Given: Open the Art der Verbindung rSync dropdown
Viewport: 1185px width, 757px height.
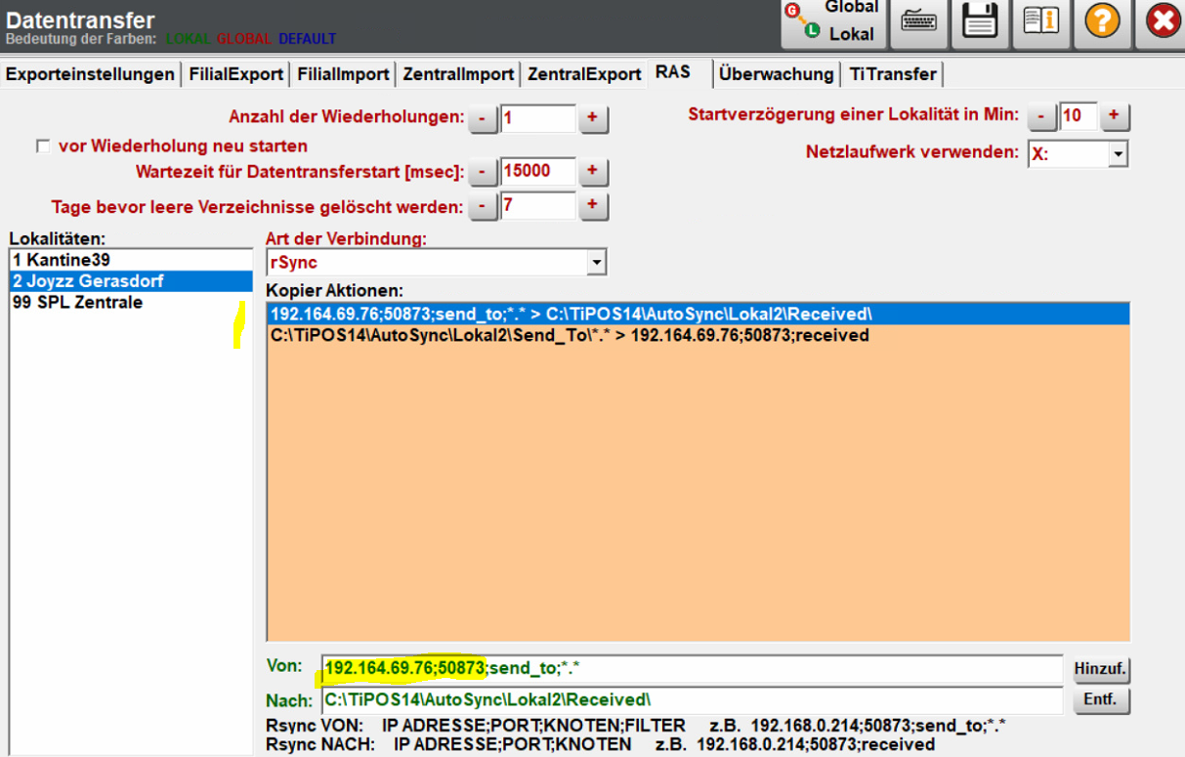Looking at the screenshot, I should click(x=596, y=263).
